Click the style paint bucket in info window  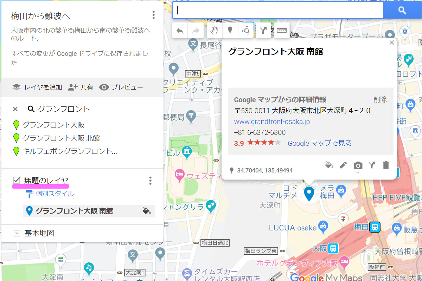[x=329, y=165]
